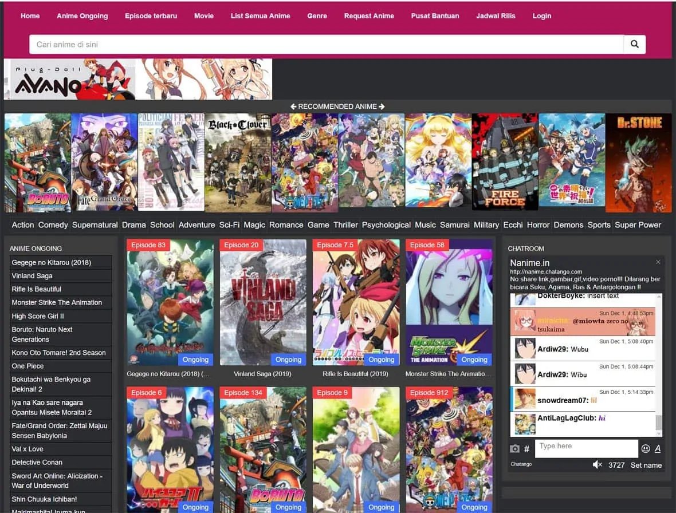Image resolution: width=676 pixels, height=513 pixels.
Task: Open the text formatting 'A' icon in chat
Action: pos(658,449)
